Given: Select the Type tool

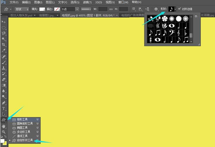Looking at the screenshot, I should (4, 108).
